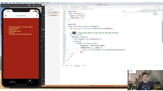Click the FavoritesPageState breadcrumb item

(x=84, y=9)
